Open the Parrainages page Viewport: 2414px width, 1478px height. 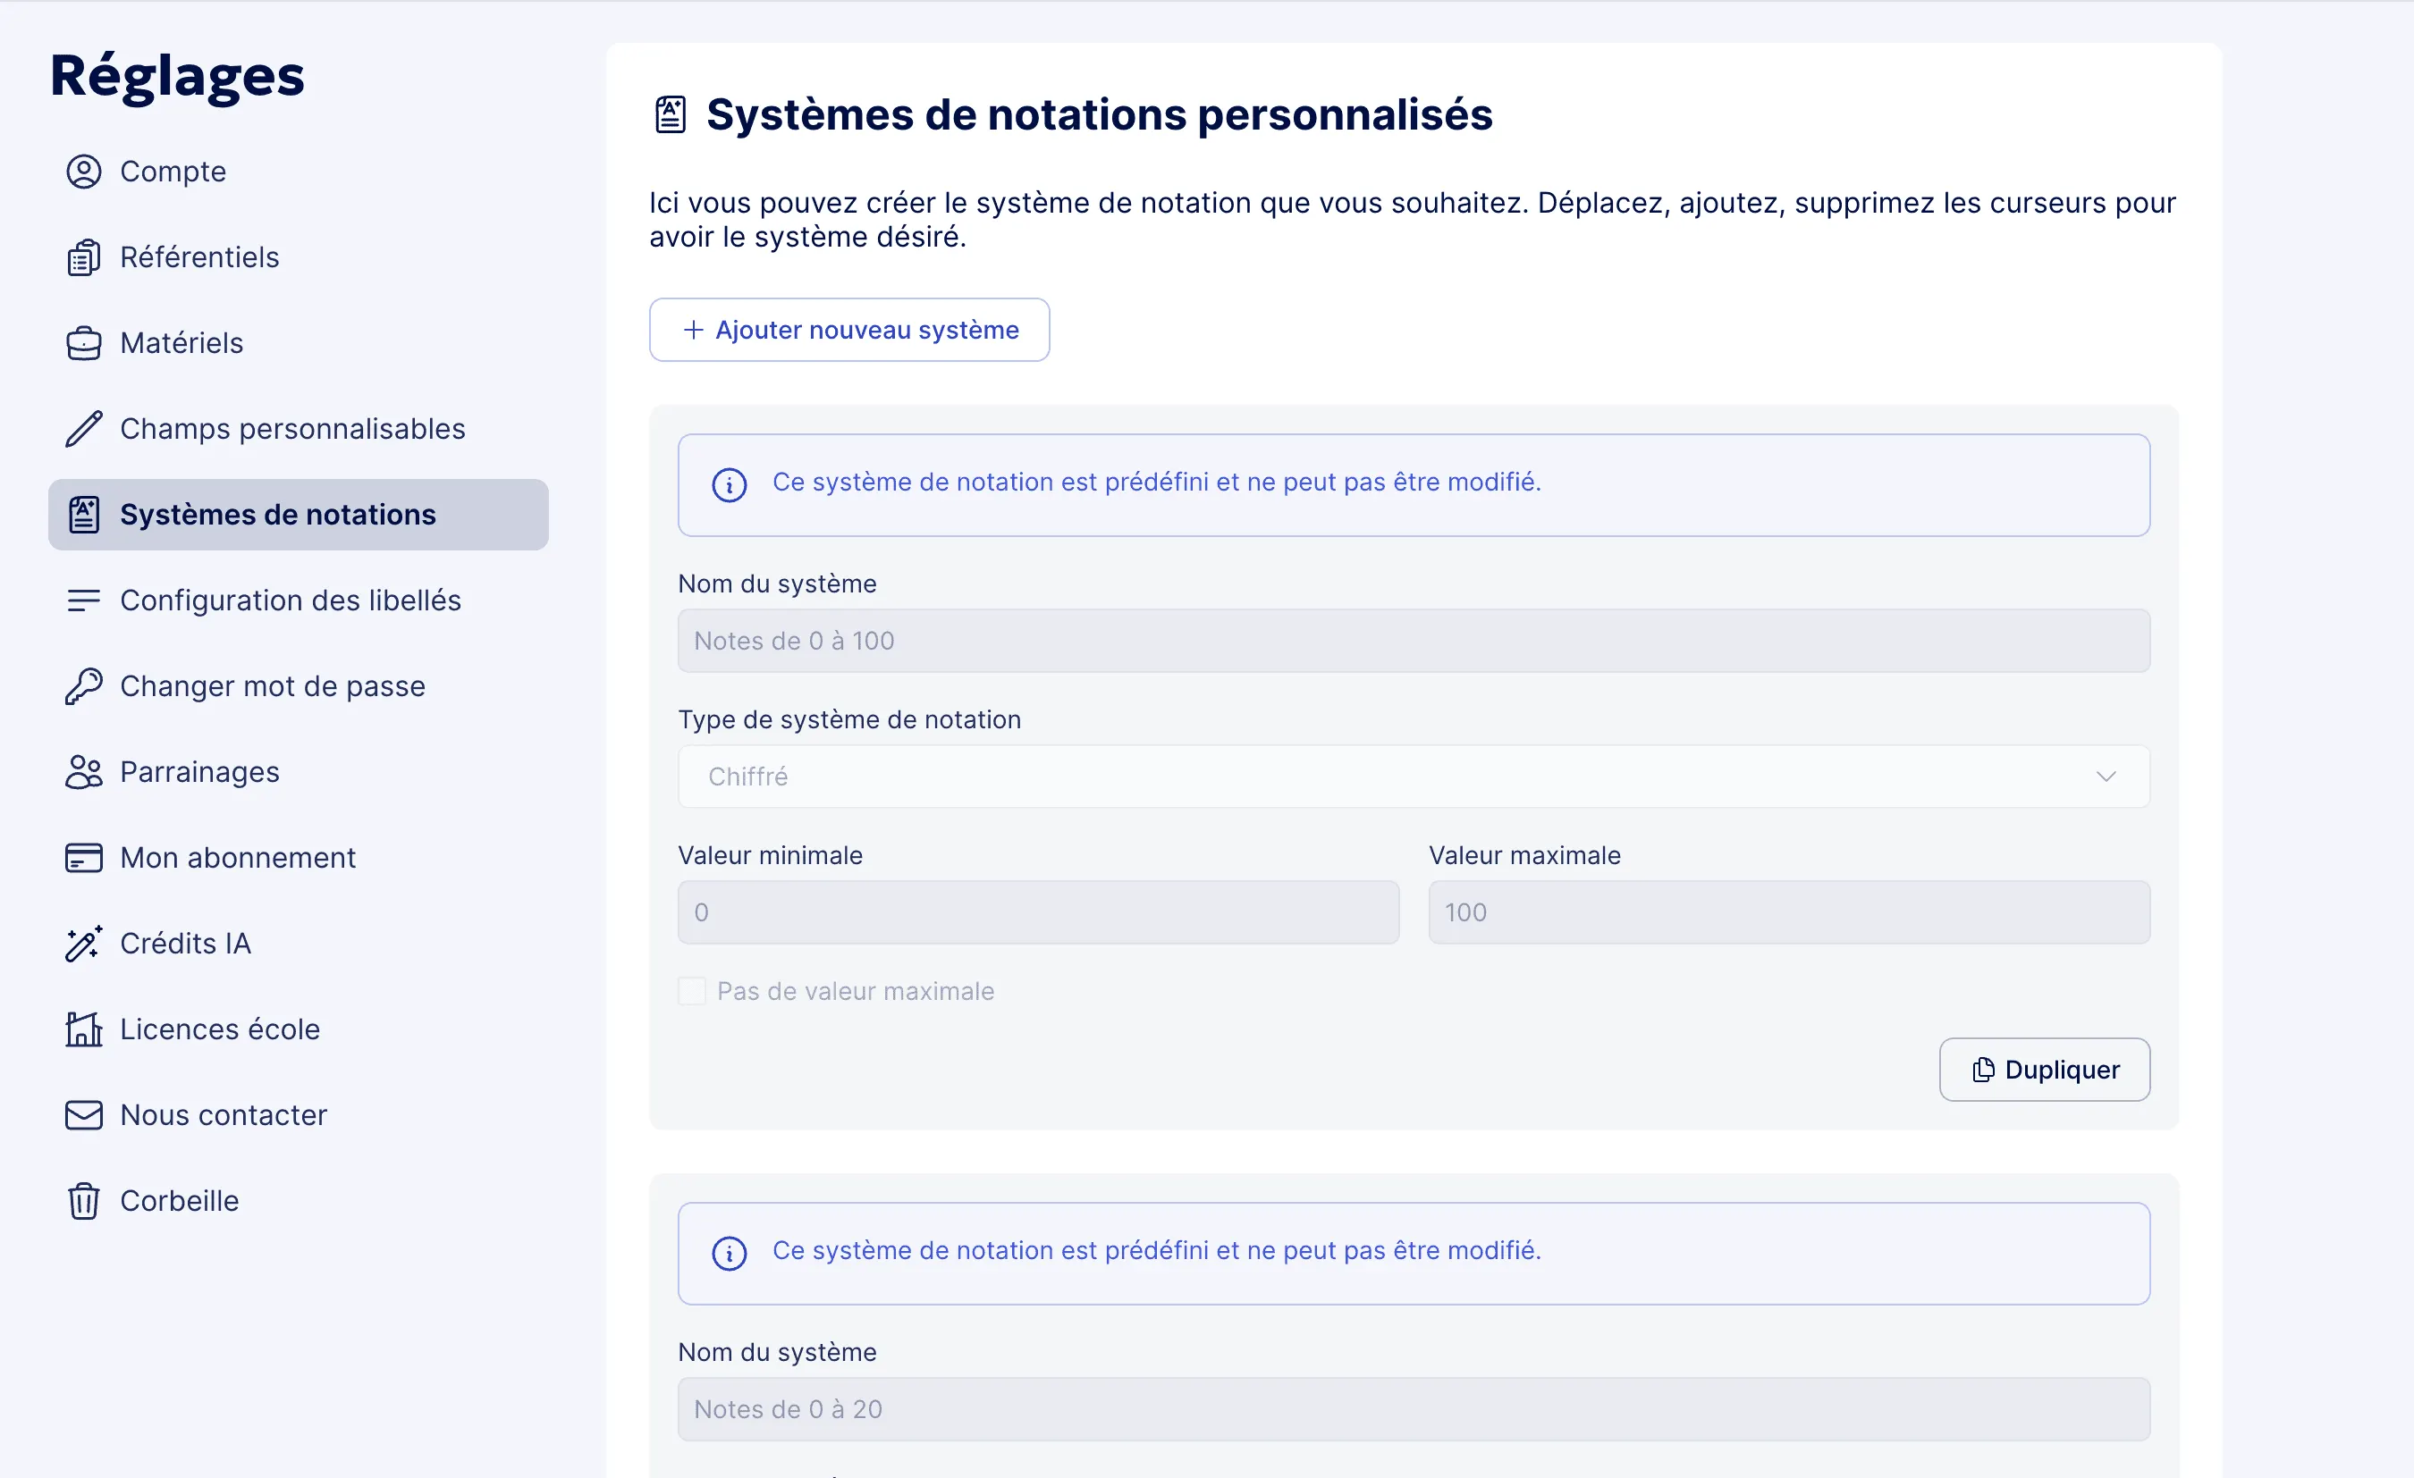coord(298,772)
